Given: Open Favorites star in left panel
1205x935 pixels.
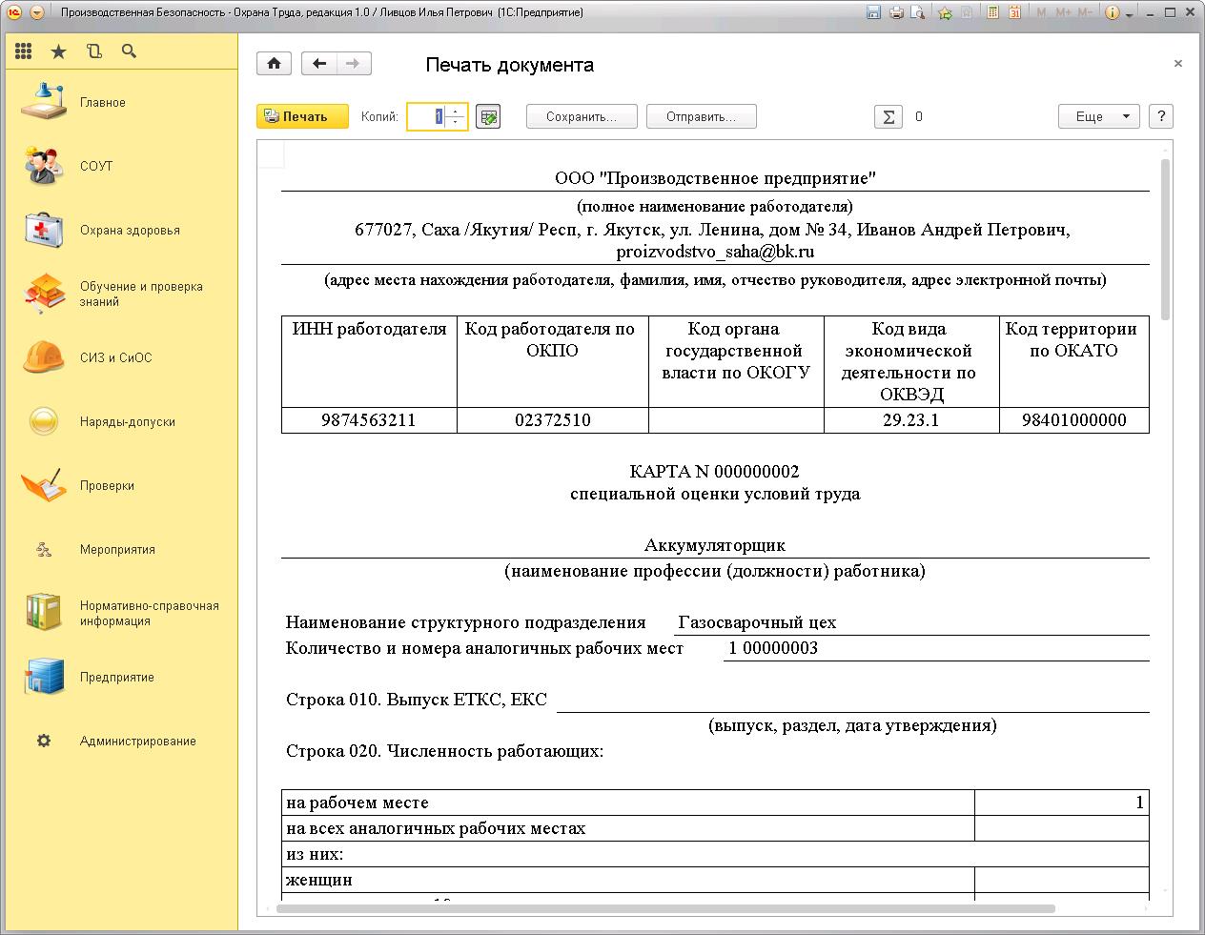Looking at the screenshot, I should [58, 51].
